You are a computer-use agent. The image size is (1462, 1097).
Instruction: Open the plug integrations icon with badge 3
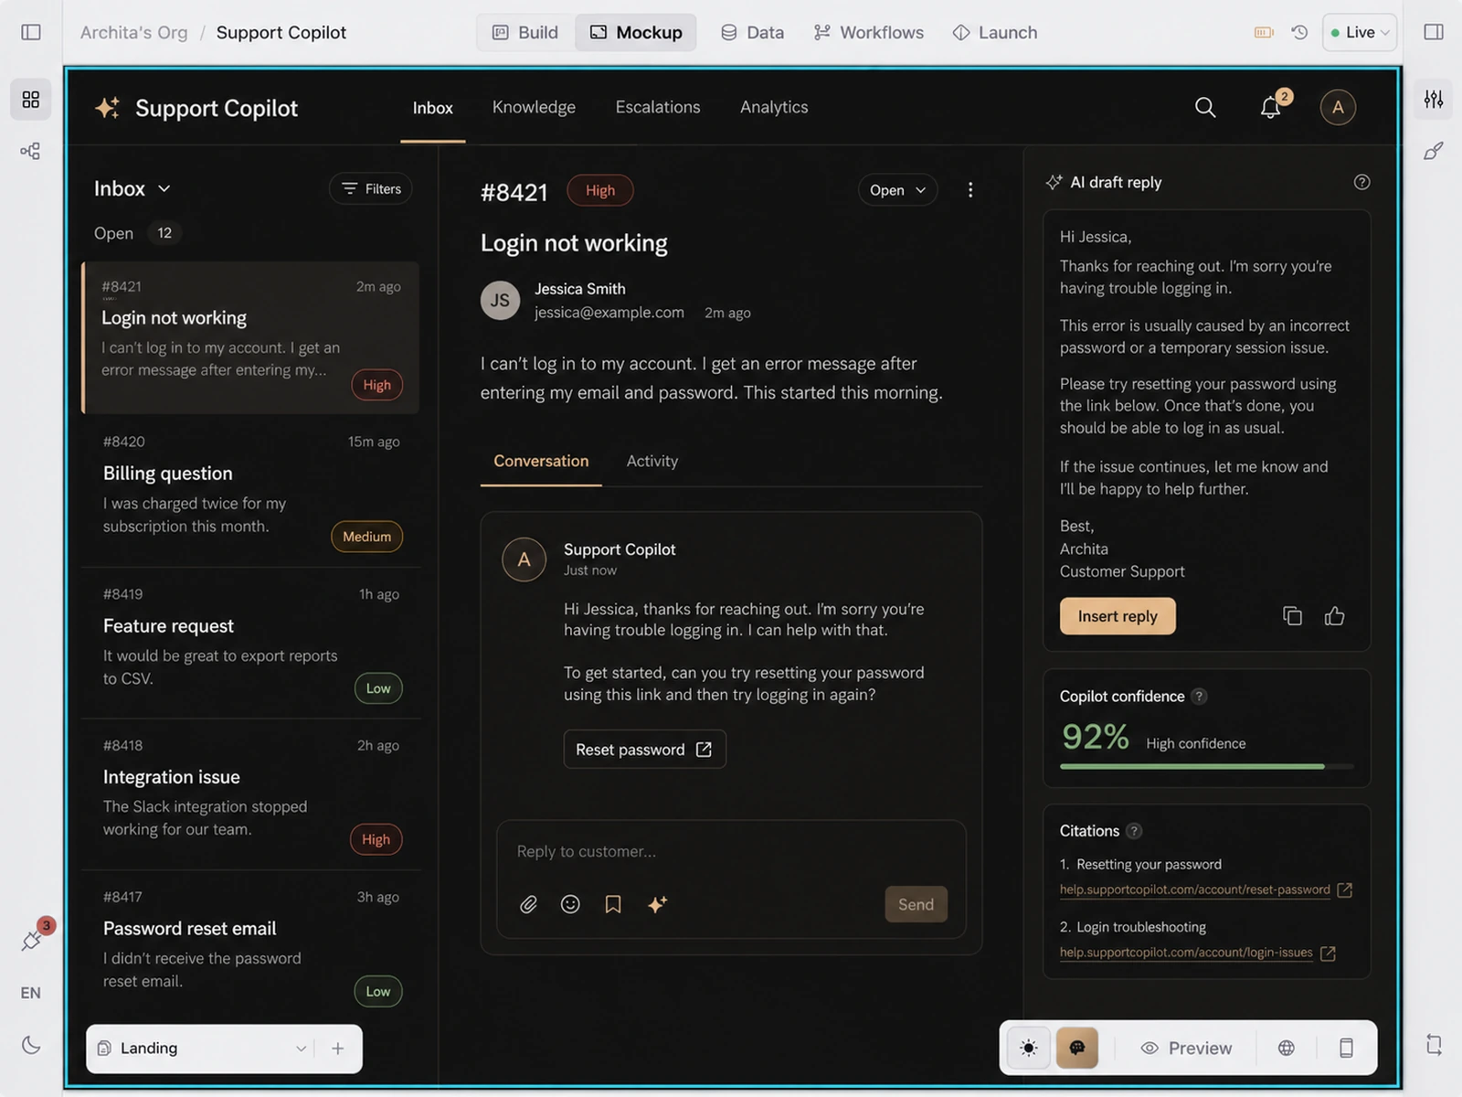tap(31, 940)
